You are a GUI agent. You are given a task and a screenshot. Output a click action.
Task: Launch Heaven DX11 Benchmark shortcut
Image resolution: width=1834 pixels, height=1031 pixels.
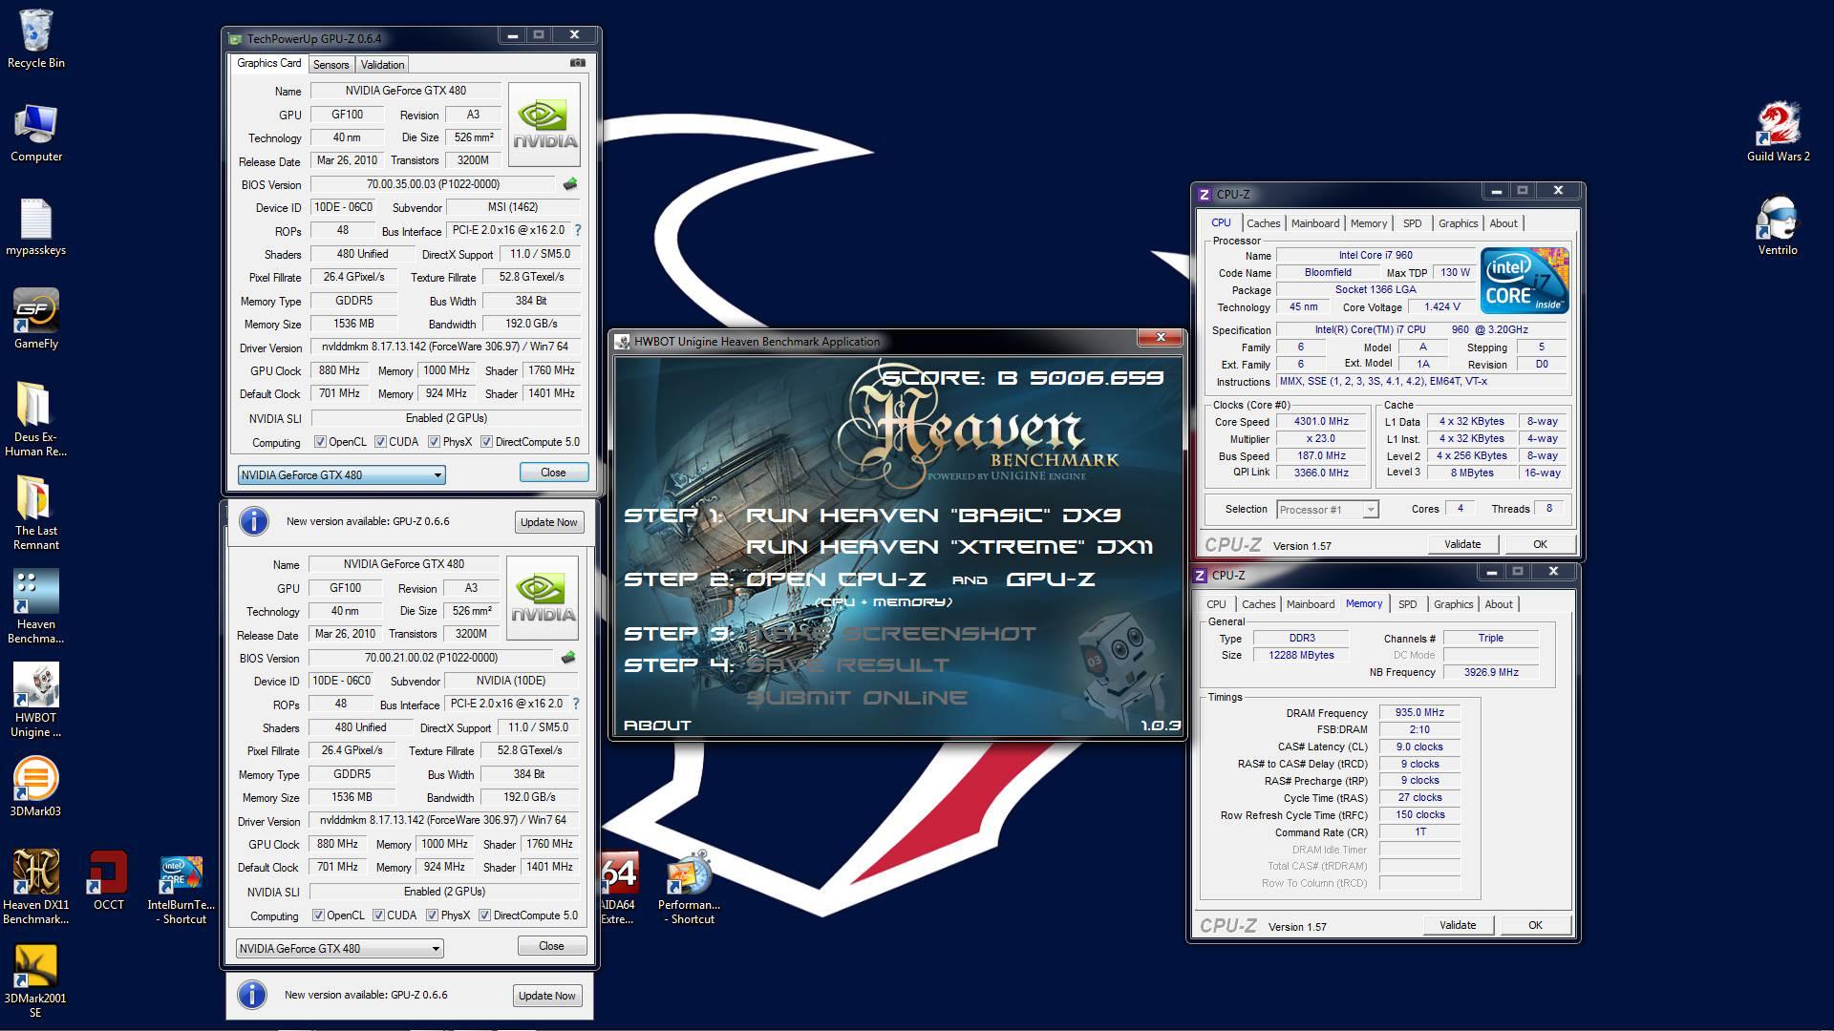point(36,888)
